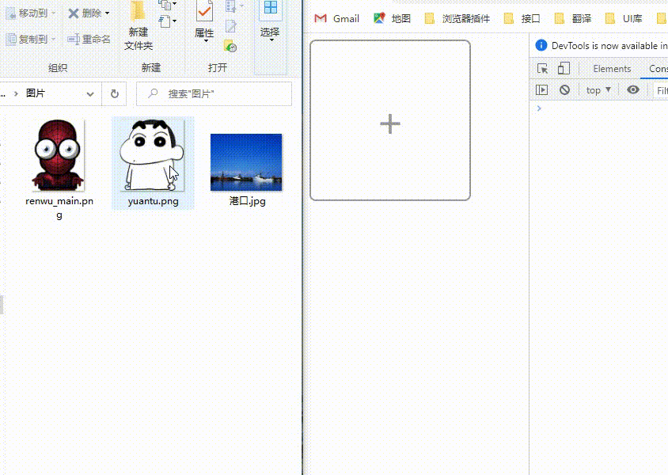Viewport: 668px width, 475px height.
Task: Click 重命名 rename button
Action: (89, 40)
